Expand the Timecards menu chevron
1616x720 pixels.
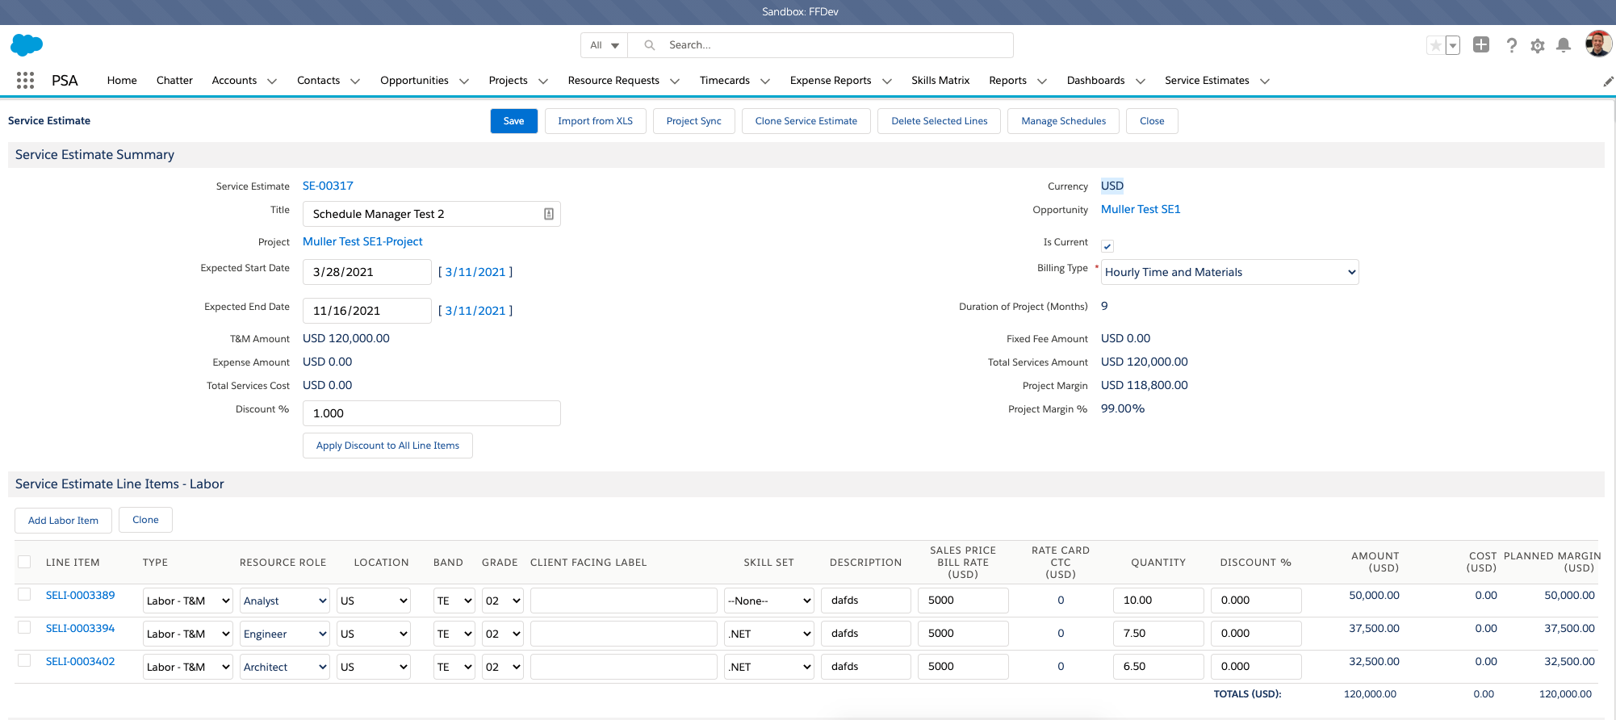pos(765,81)
